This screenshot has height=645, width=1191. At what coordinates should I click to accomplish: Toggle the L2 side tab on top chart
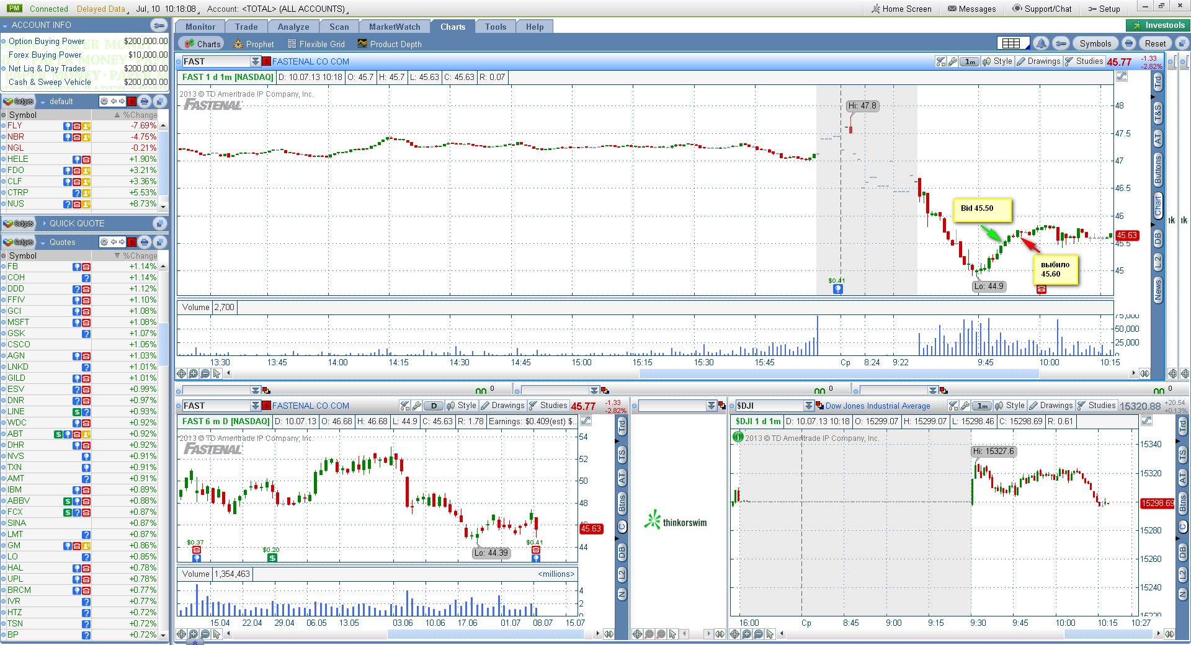1158,262
